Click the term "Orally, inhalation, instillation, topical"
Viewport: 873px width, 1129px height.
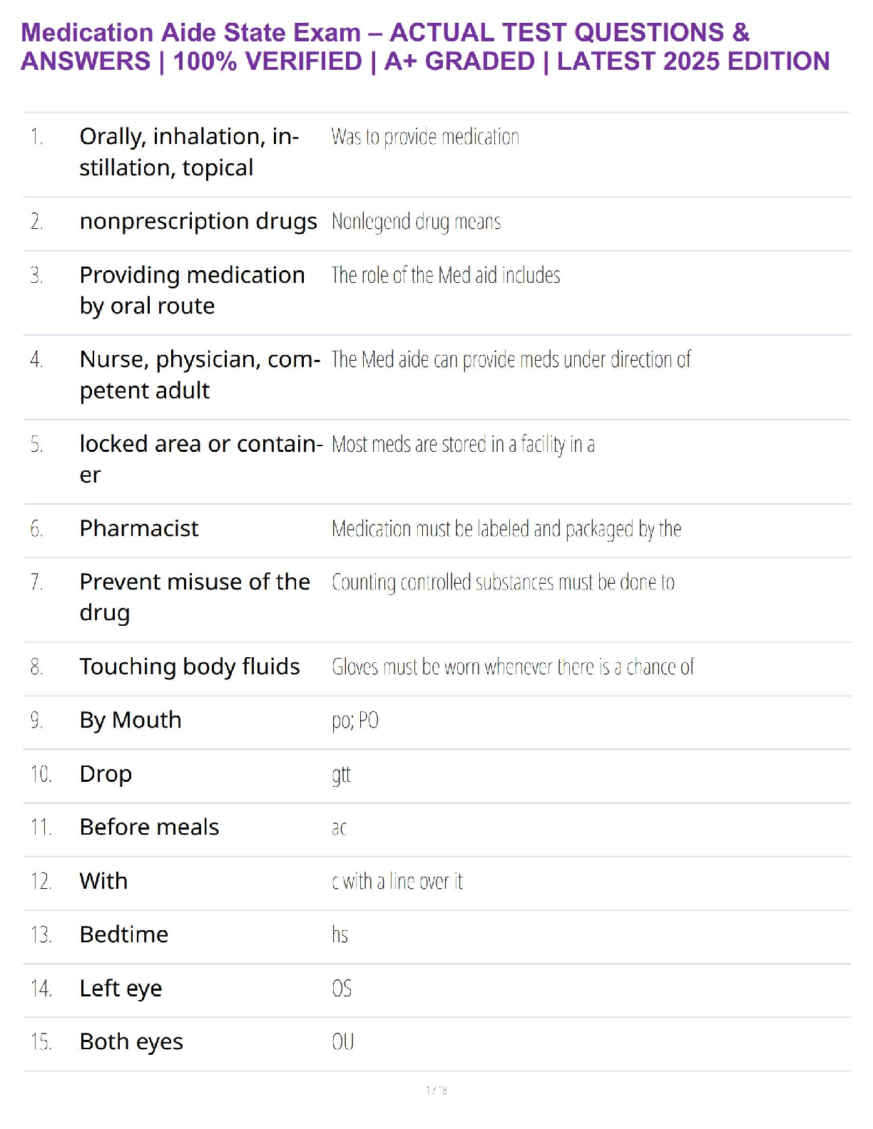pyautogui.click(x=188, y=152)
